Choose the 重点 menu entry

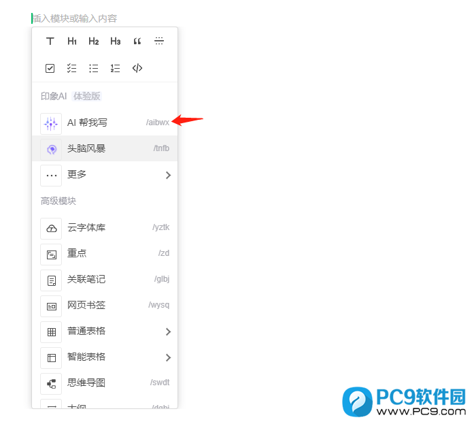pyautogui.click(x=105, y=254)
